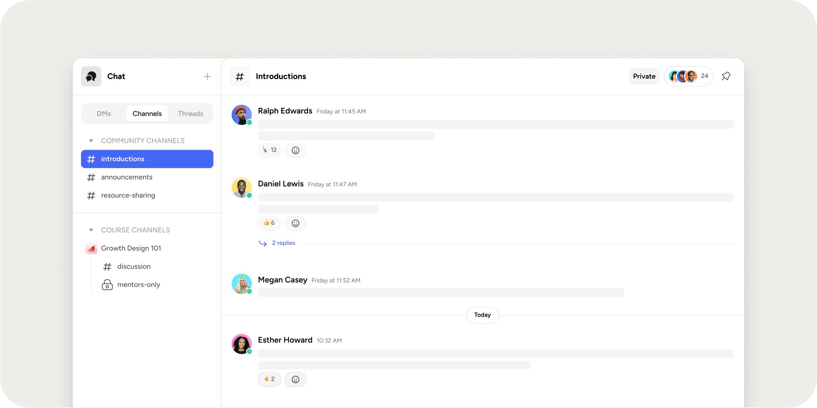Click the plus icon next to Chat
The height and width of the screenshot is (408, 817).
pyautogui.click(x=207, y=76)
